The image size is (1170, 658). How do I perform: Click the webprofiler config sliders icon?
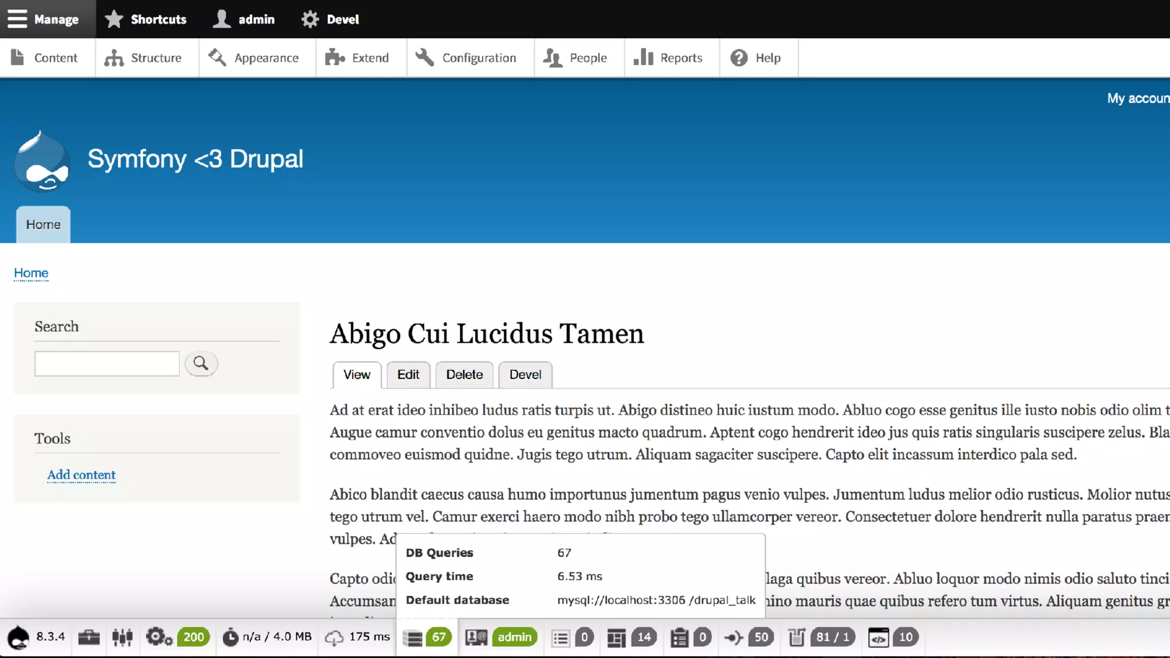[122, 637]
